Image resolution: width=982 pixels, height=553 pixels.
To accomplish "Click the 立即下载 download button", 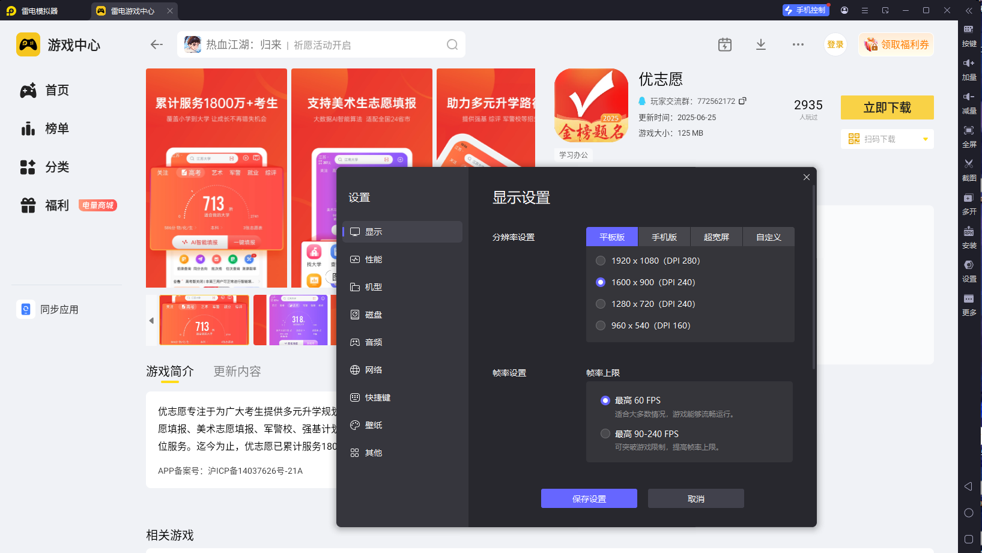I will click(887, 107).
